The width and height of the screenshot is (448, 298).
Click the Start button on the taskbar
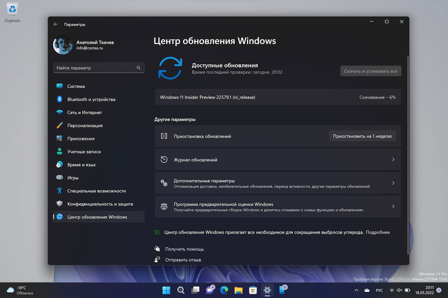tap(166, 290)
